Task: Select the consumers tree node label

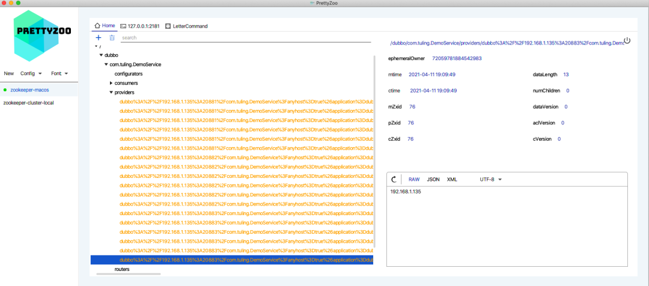Action: click(126, 83)
